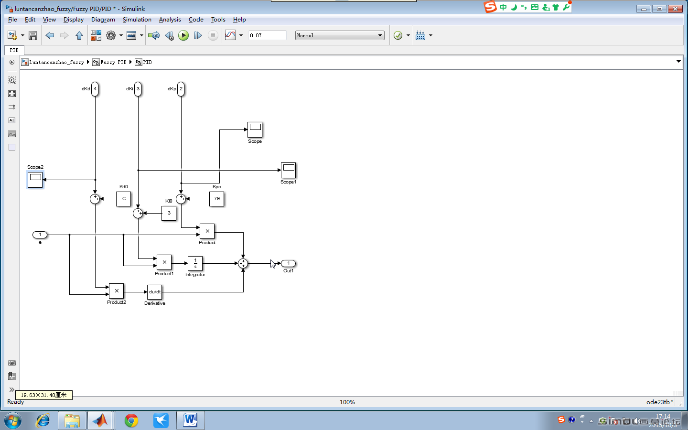Expand the Data Inspector dropdown arrow
This screenshot has width=688, height=430.
241,35
